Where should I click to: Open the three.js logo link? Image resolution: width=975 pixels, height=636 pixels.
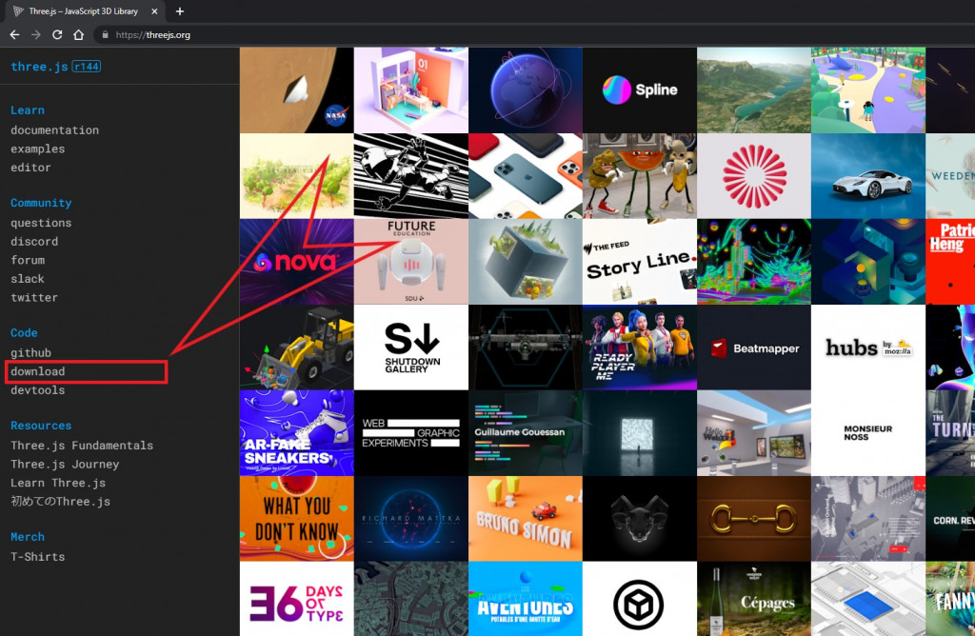pyautogui.click(x=39, y=67)
